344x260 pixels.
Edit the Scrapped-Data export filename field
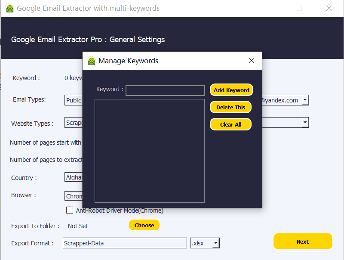pos(125,243)
